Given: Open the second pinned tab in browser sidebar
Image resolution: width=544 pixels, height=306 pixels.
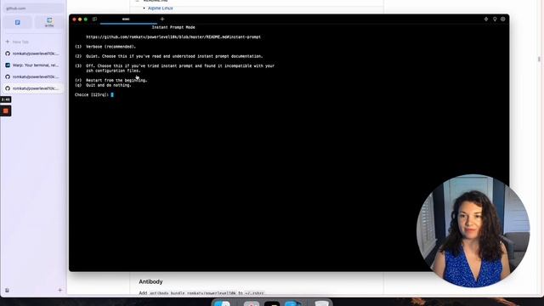Looking at the screenshot, I should click(x=49, y=22).
